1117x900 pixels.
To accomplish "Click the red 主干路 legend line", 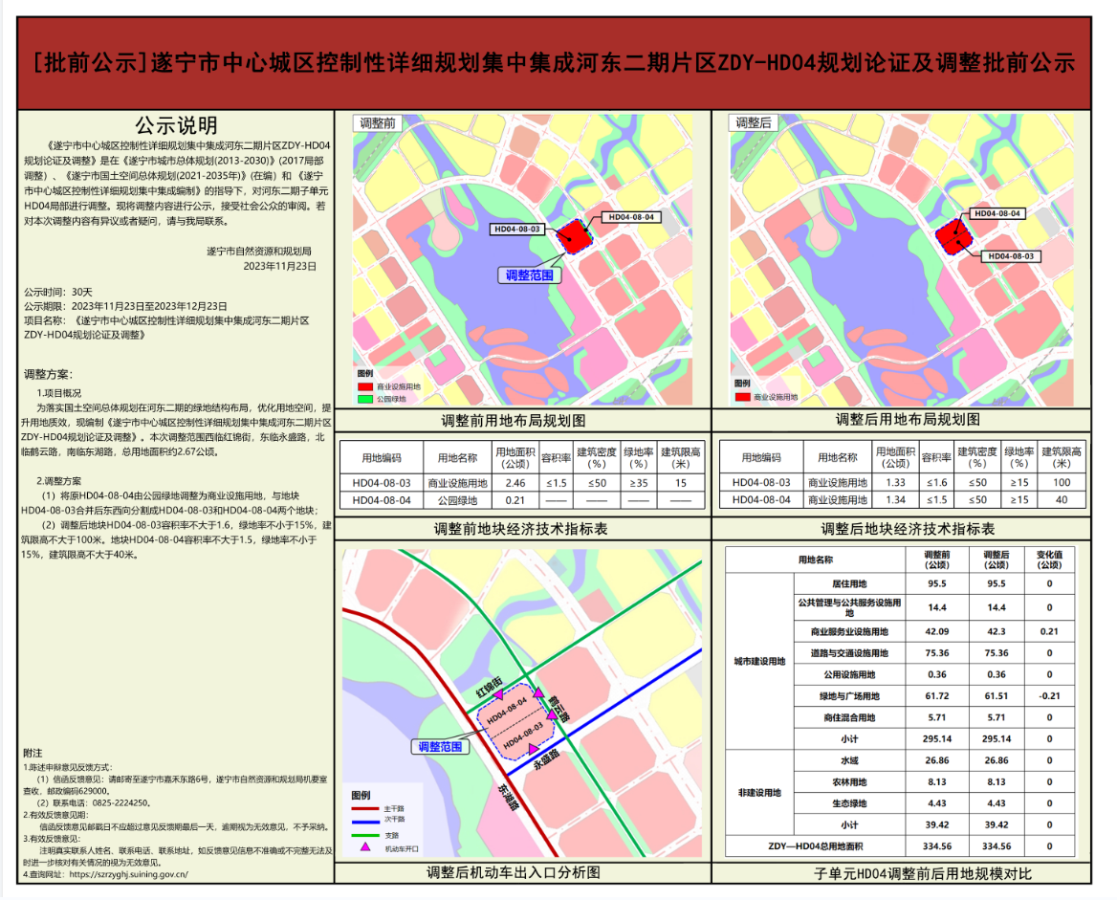I will click(364, 809).
